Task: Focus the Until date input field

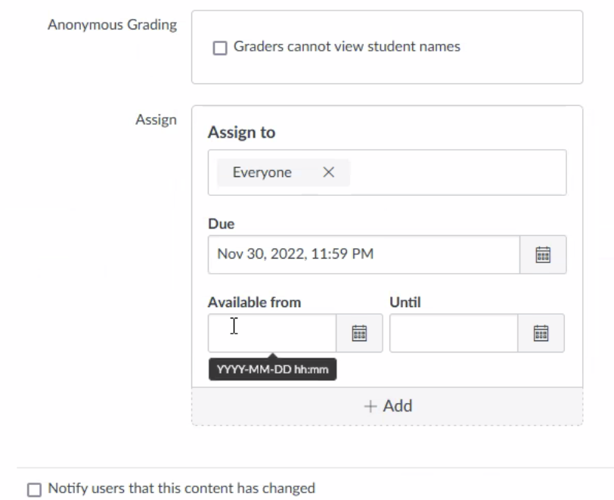Action: click(x=454, y=333)
